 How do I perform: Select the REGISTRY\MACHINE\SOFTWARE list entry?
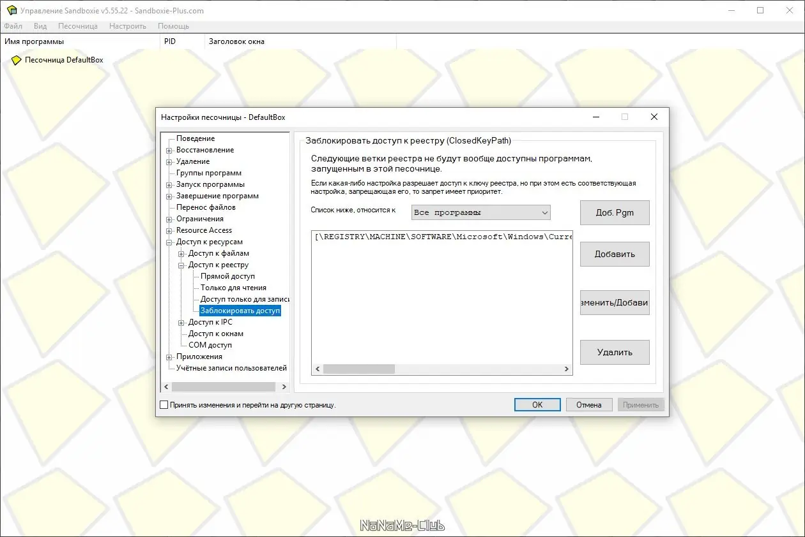pyautogui.click(x=443, y=237)
